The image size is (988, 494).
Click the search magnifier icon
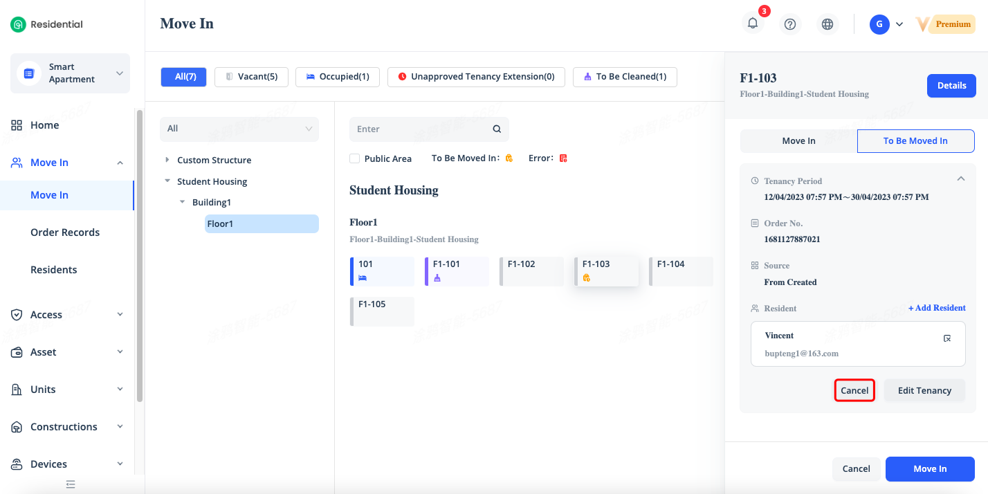(497, 129)
